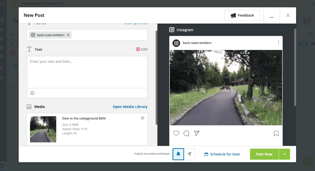Click the bookmark icon in preview

(x=276, y=133)
